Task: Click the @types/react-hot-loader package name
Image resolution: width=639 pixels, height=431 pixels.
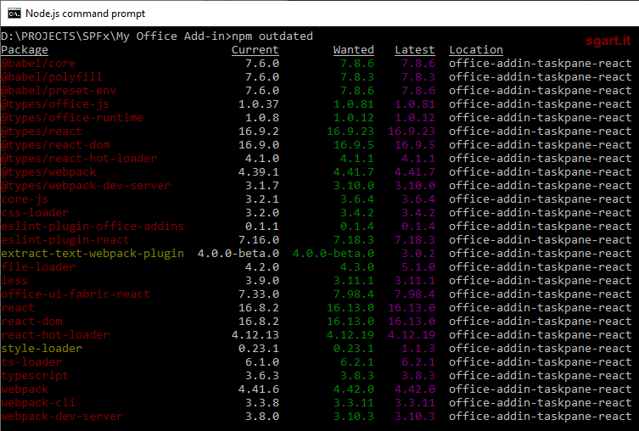Action: click(x=79, y=159)
